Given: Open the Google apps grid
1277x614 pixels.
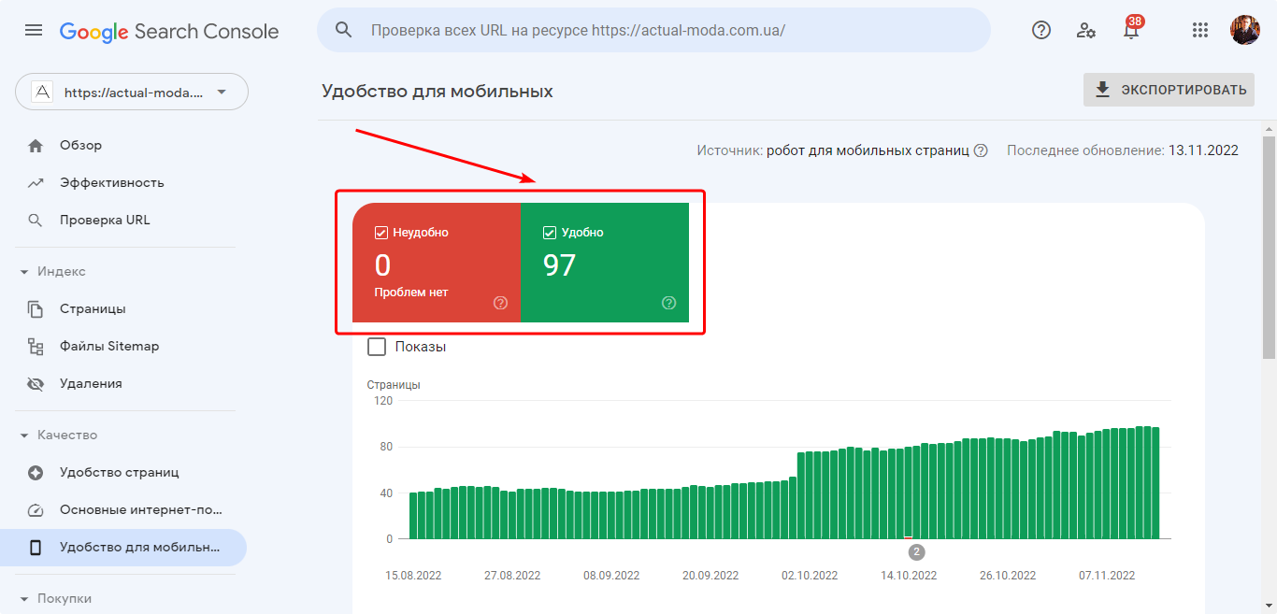Looking at the screenshot, I should pos(1200,30).
